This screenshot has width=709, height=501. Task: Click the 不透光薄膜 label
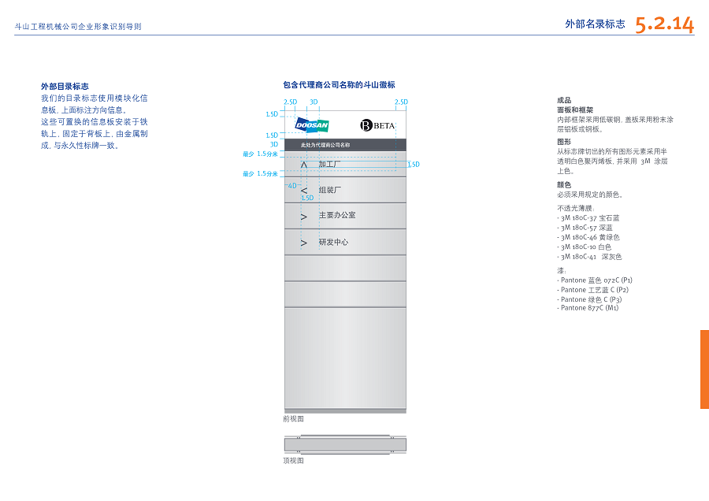576,208
